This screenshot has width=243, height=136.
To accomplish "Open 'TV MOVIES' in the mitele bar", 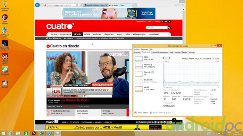I will [x=75, y=122].
